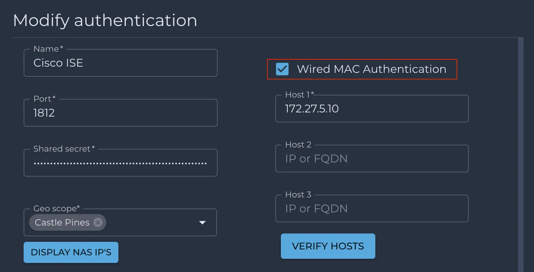Select the Castle Pines chip label
The height and width of the screenshot is (272, 534).
[x=62, y=222]
